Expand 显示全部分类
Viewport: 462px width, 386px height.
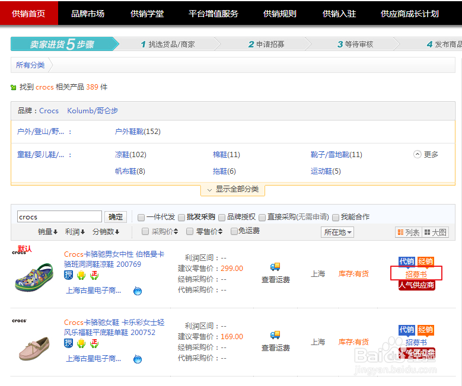232,189
